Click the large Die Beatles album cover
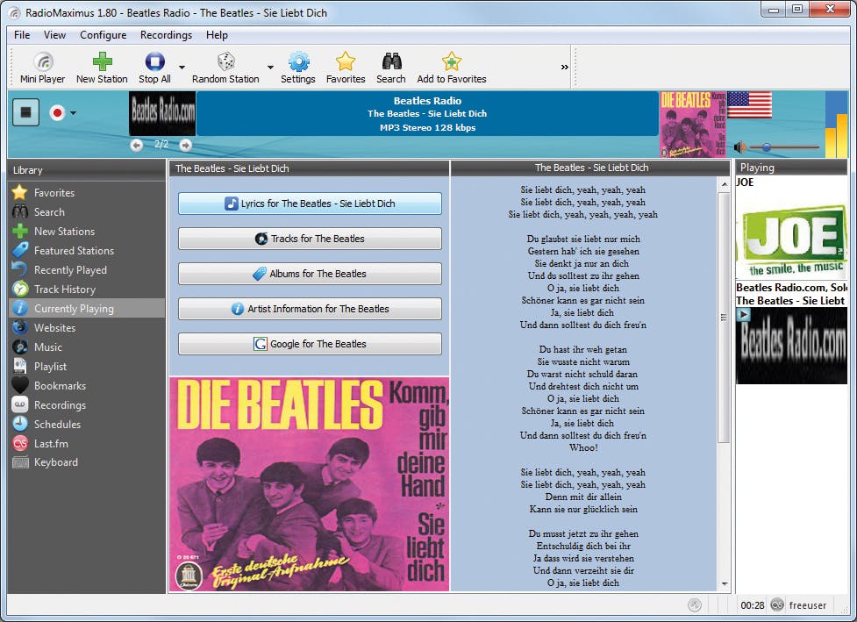 (310, 484)
